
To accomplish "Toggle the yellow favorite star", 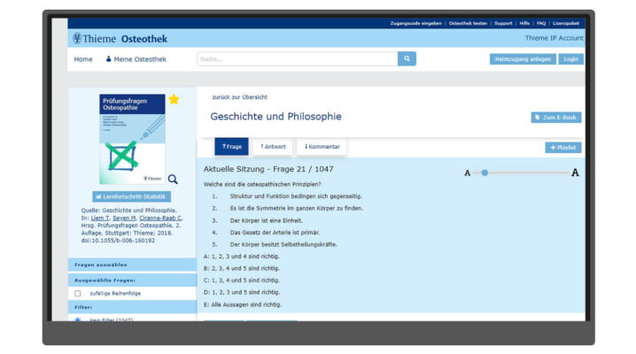I will (174, 99).
